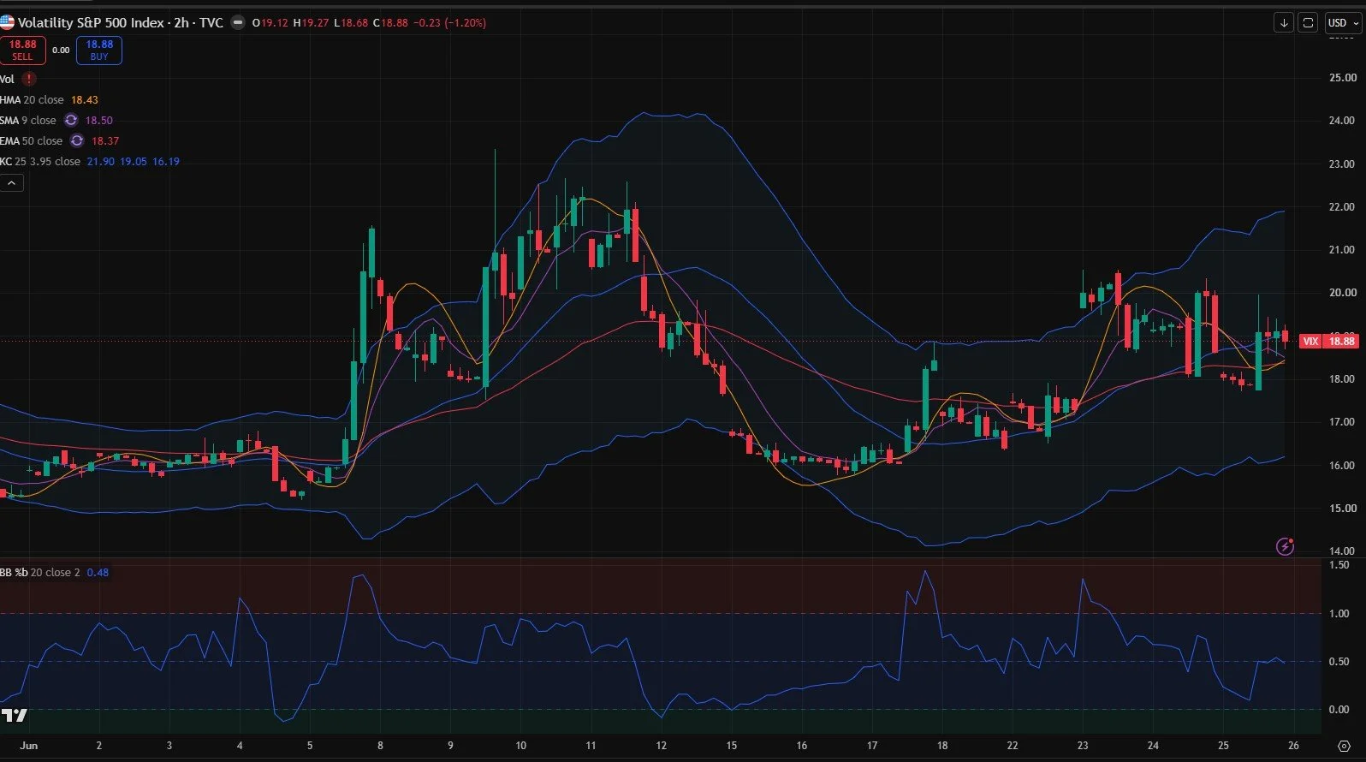
Task: Click the Jun label on the time axis
Action: [x=29, y=746]
